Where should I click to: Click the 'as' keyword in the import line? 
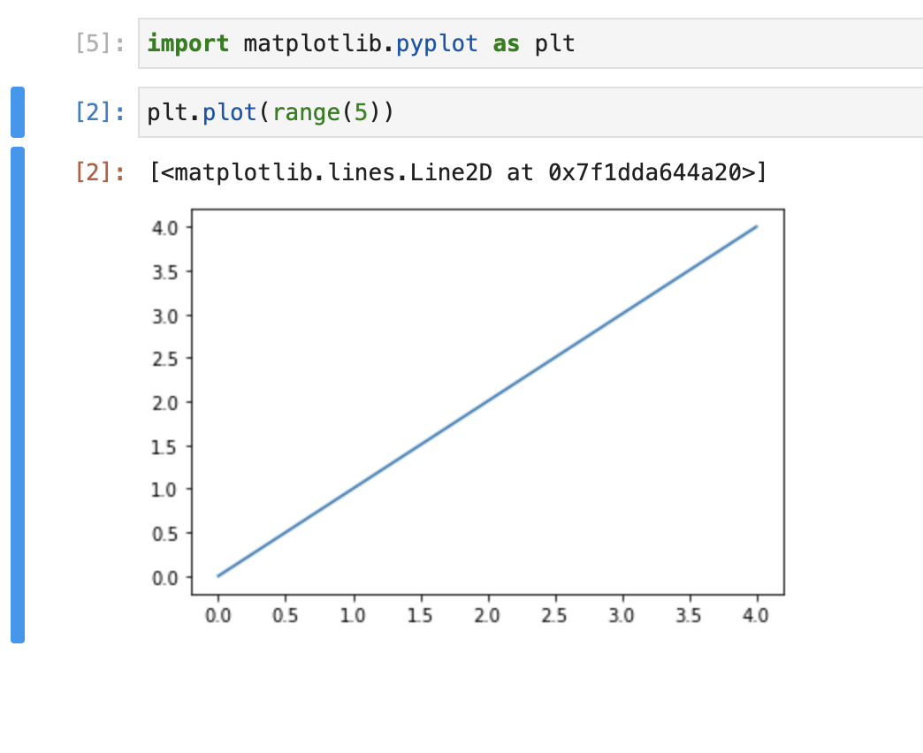504,42
